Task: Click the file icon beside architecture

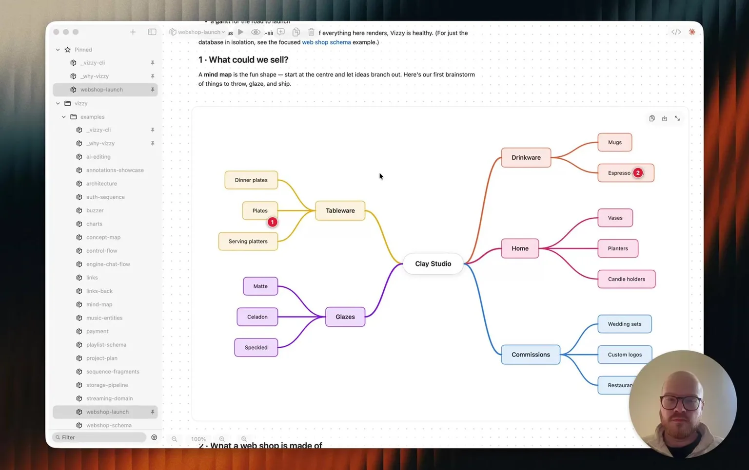Action: click(79, 184)
